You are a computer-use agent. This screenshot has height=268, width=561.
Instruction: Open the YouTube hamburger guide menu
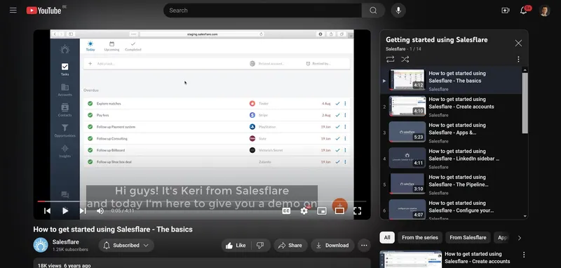coord(13,11)
